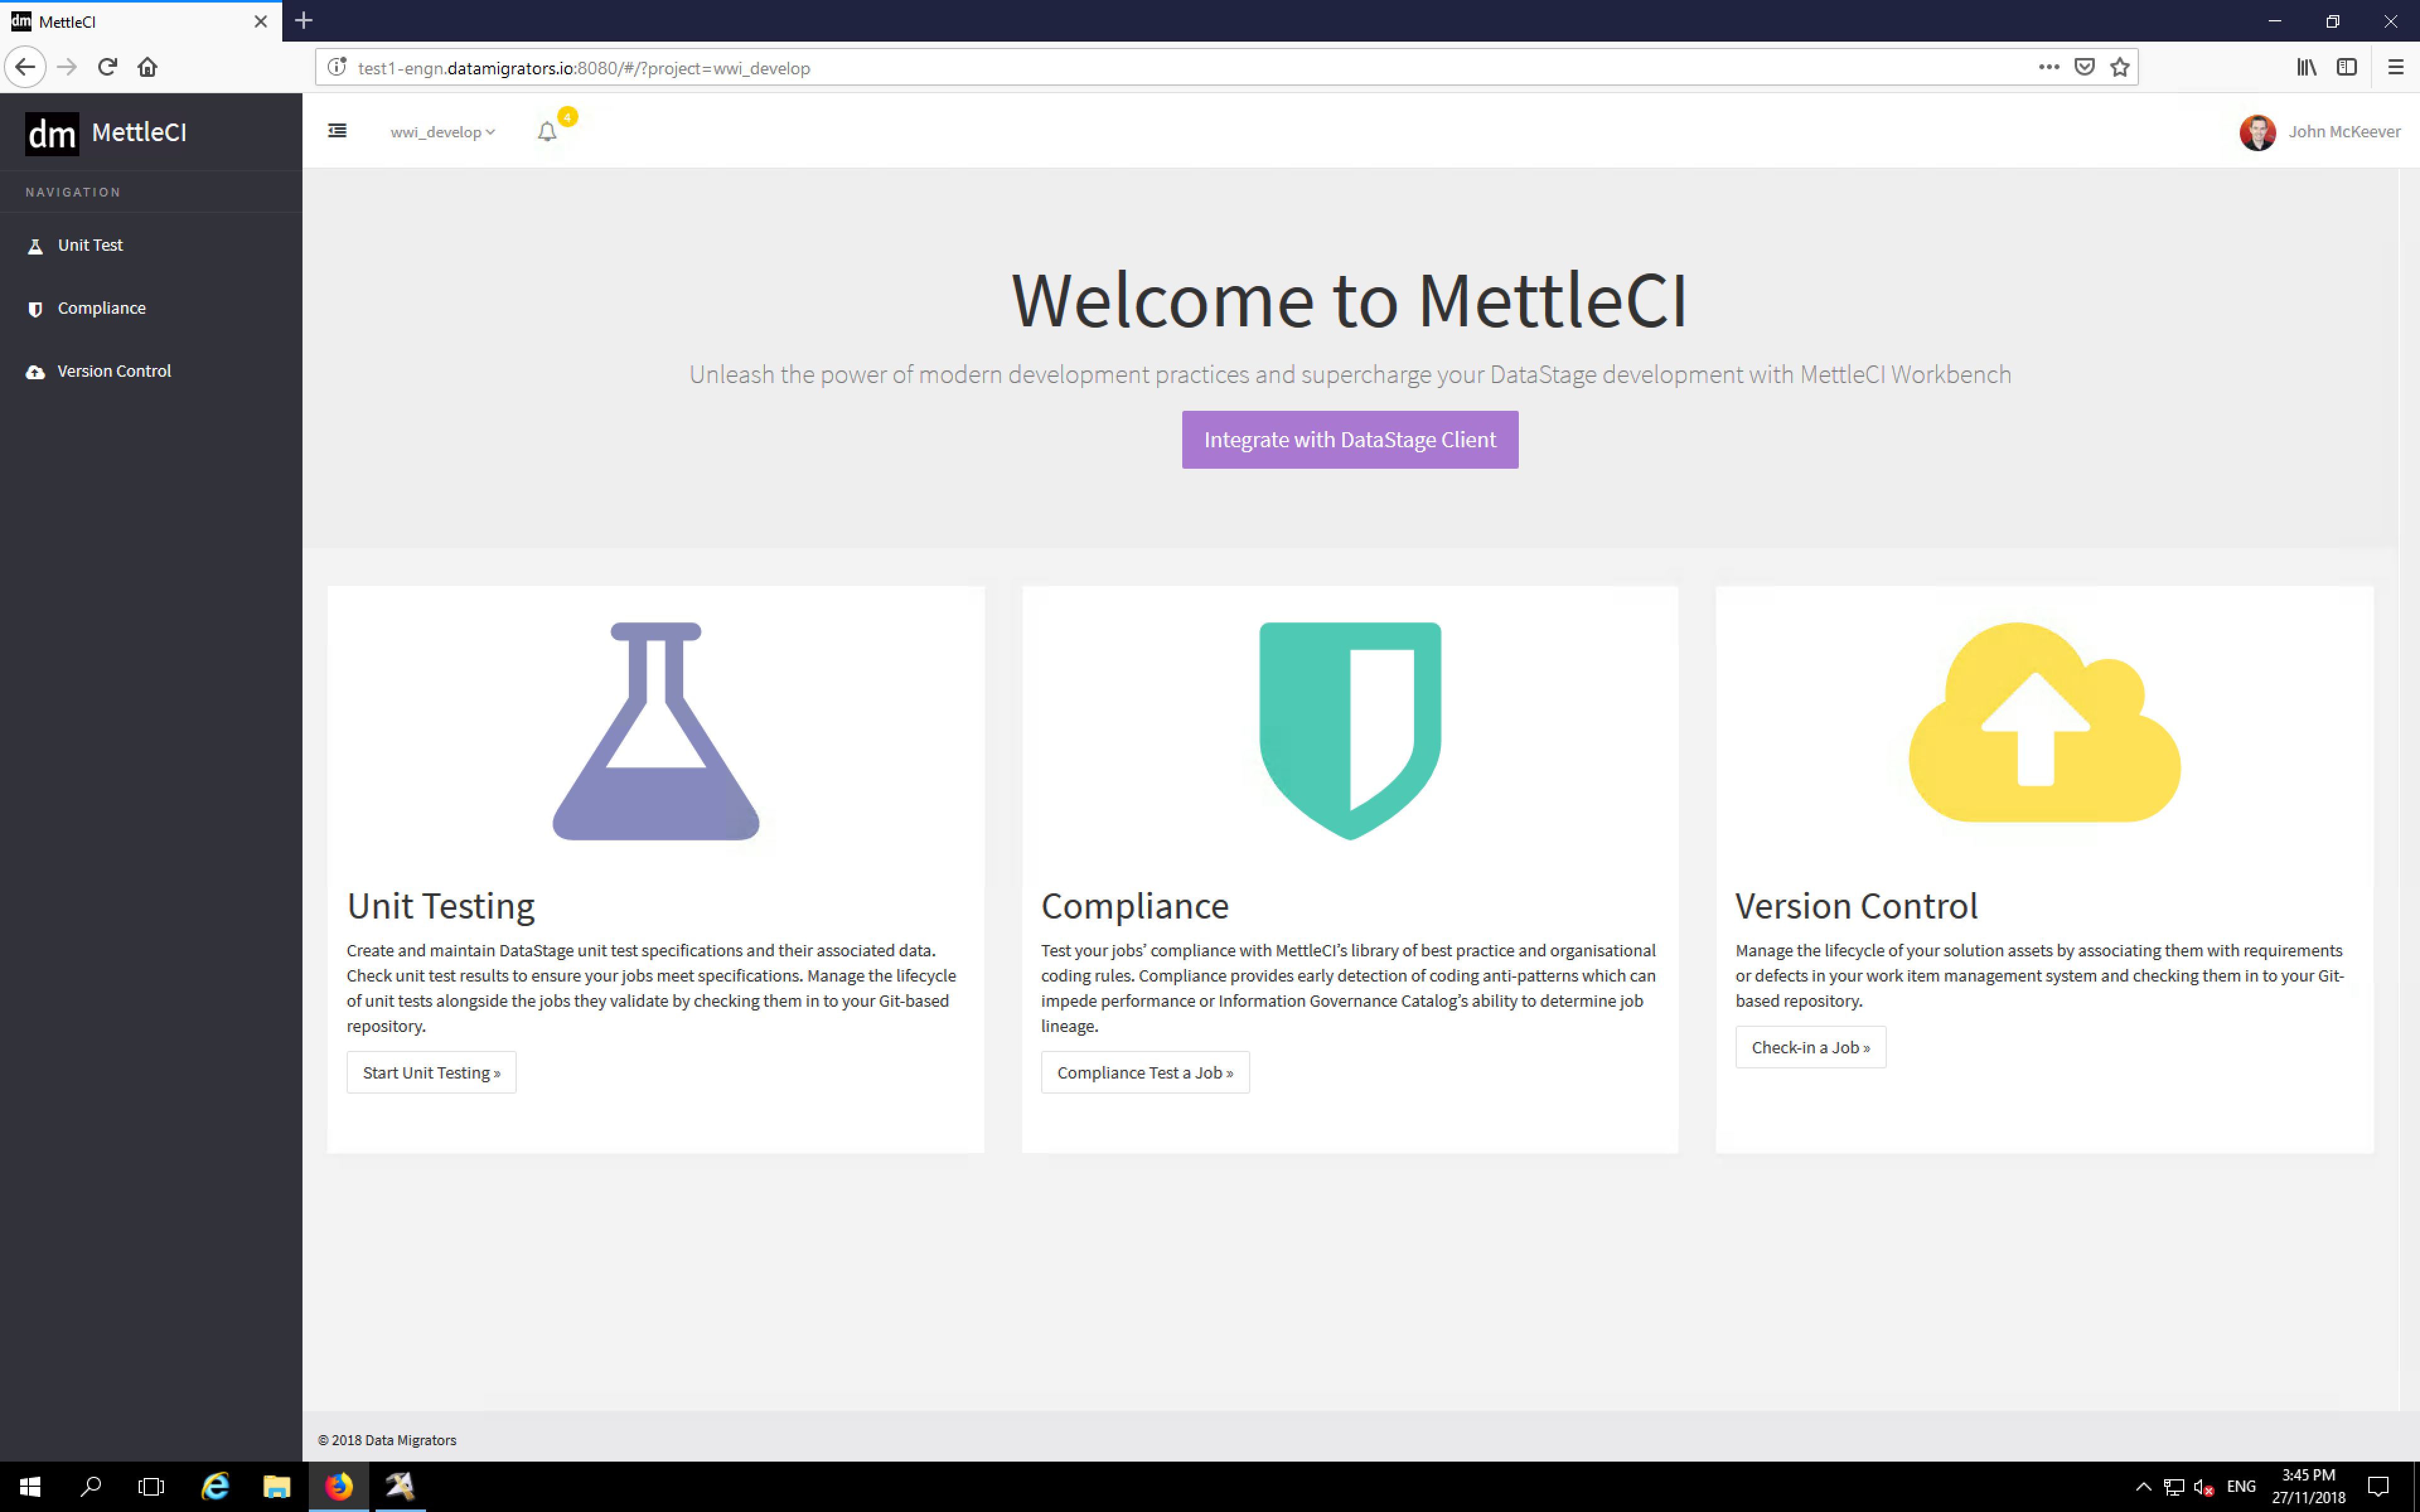The image size is (2420, 1512).
Task: Toggle the sidebar hamburger menu icon
Action: pos(337,131)
